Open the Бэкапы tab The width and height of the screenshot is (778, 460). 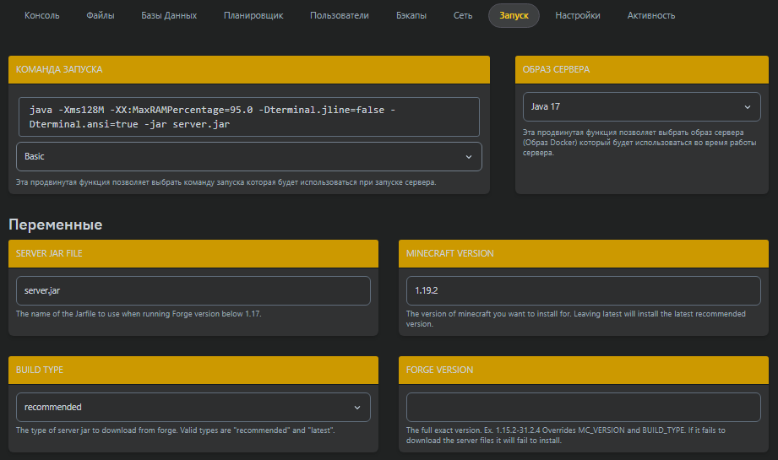(411, 15)
